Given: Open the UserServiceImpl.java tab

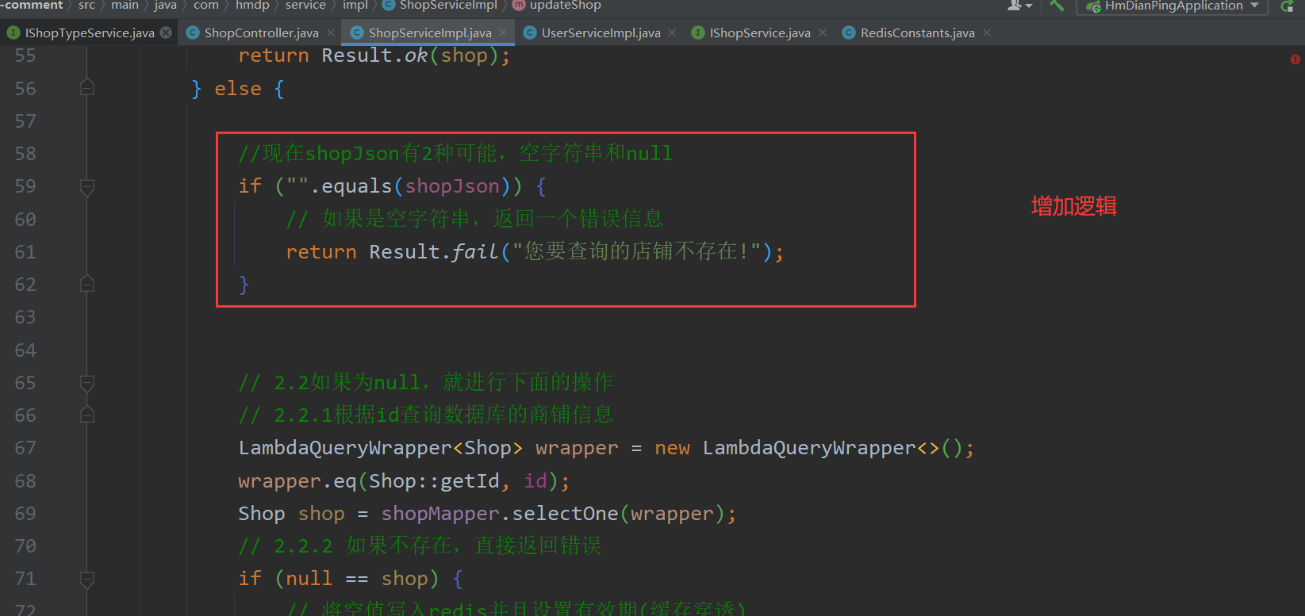Looking at the screenshot, I should click(x=601, y=33).
